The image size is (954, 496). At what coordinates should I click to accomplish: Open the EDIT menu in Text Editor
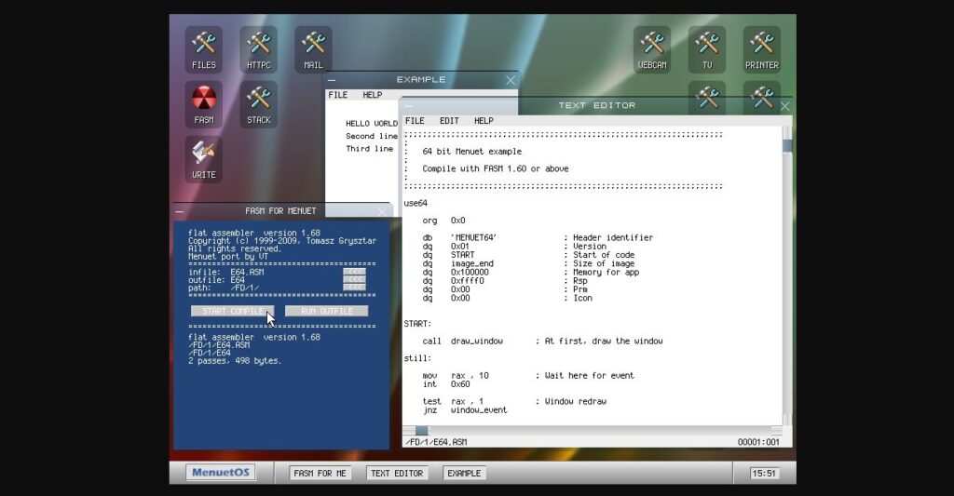coord(449,121)
